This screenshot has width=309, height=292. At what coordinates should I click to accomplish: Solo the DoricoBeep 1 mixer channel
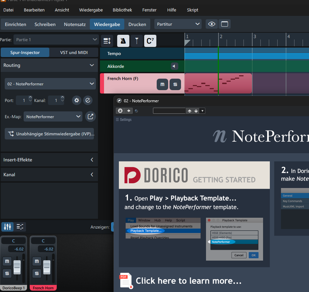coord(7,273)
